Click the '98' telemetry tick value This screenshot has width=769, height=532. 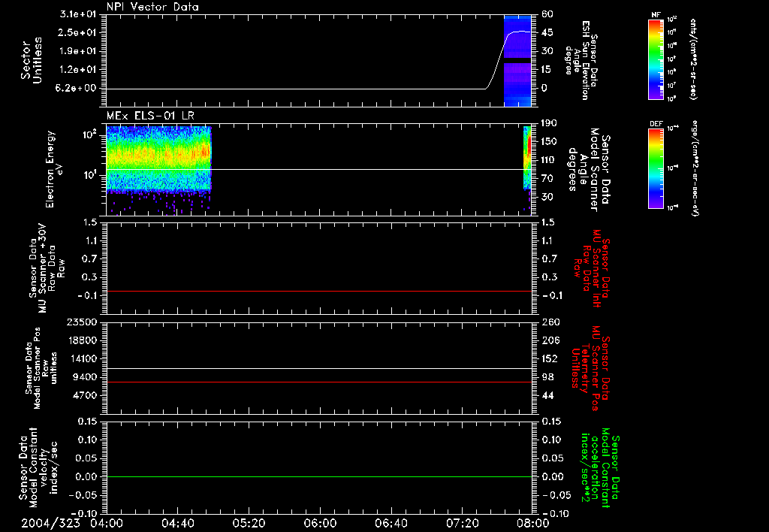pos(547,377)
